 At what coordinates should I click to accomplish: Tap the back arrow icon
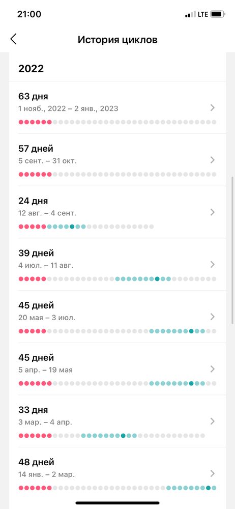coord(13,39)
